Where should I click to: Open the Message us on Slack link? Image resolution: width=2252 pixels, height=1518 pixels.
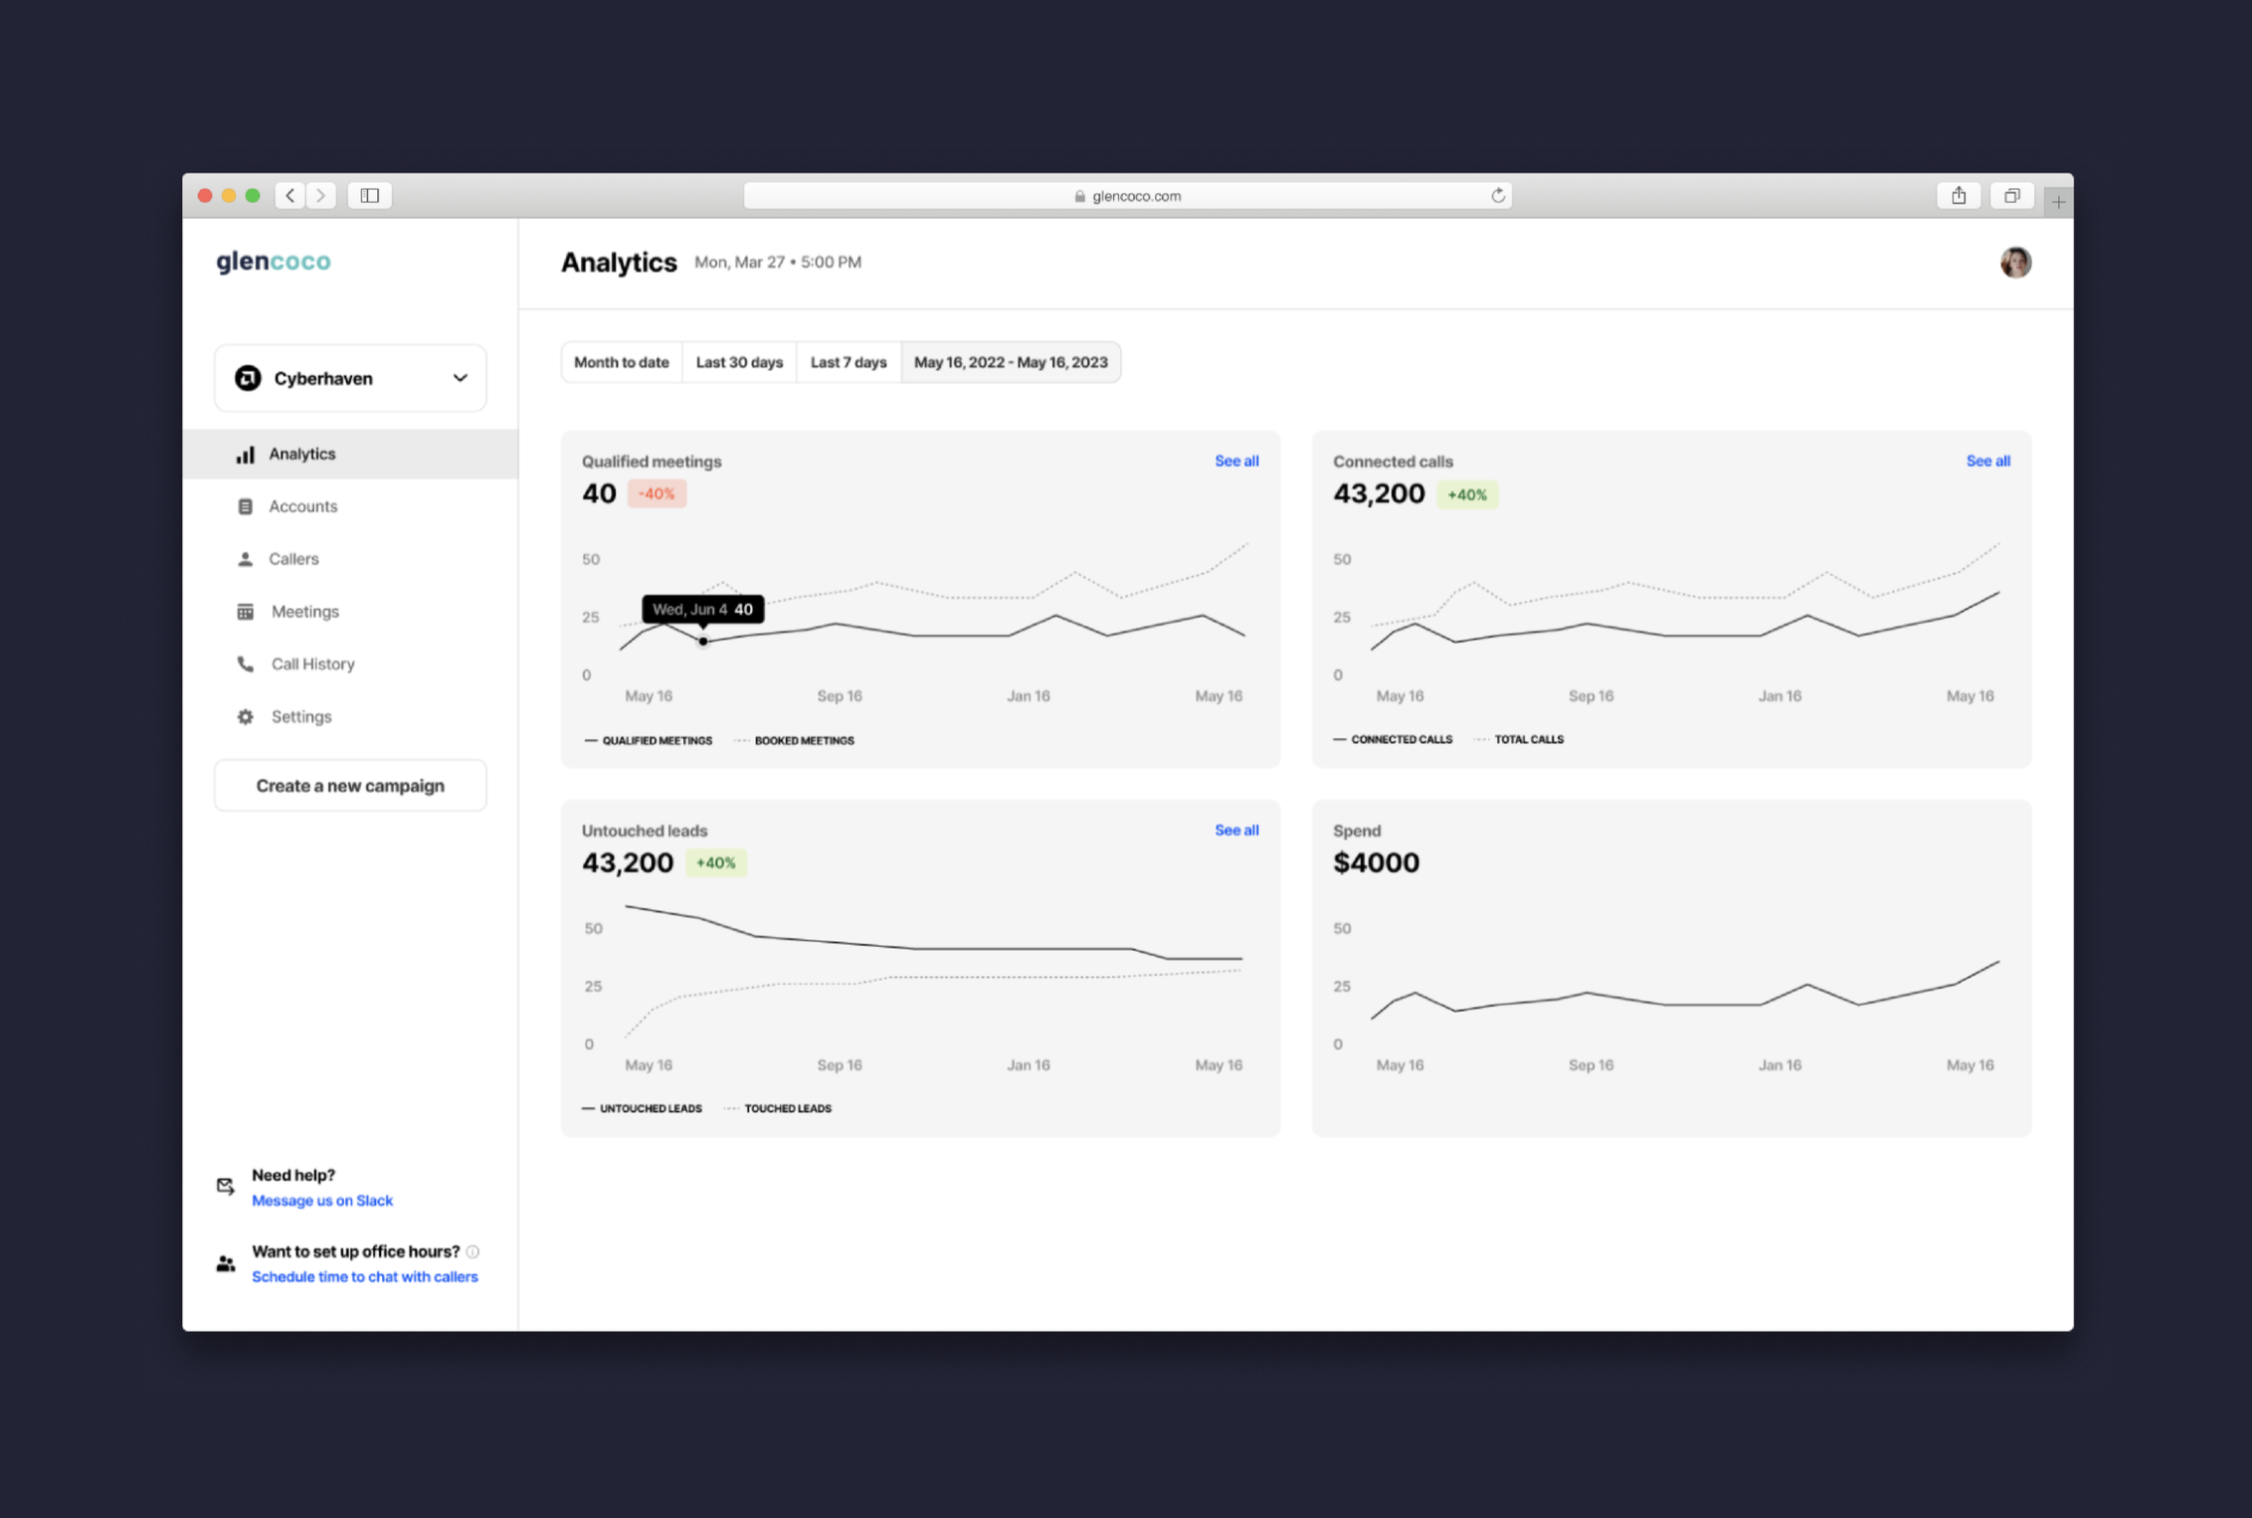322,1201
